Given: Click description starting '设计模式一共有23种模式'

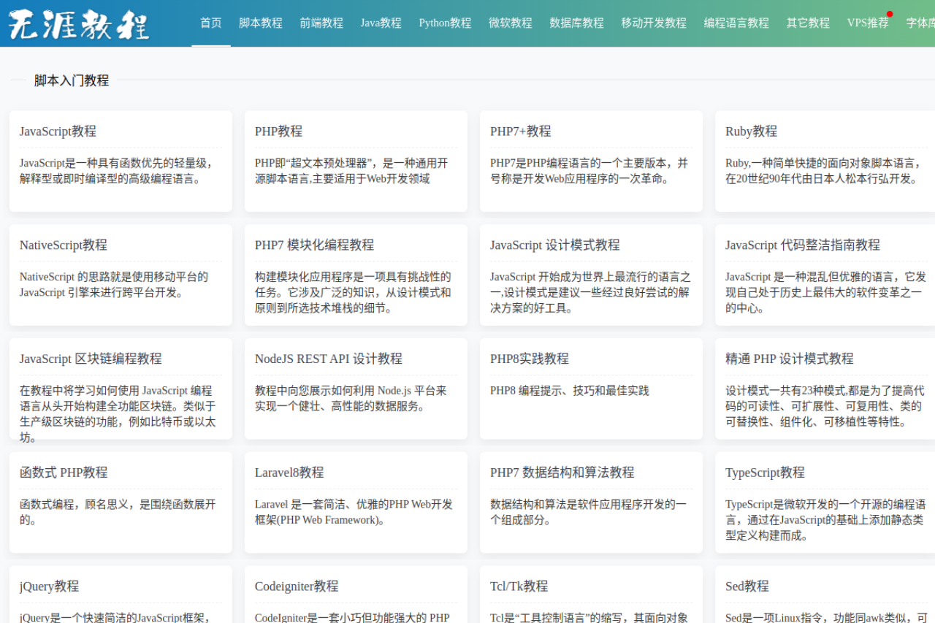Looking at the screenshot, I should (825, 406).
